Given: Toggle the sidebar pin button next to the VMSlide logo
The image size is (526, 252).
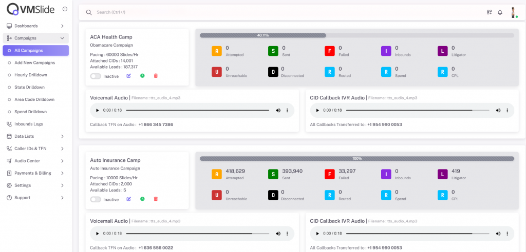Looking at the screenshot, I should (64, 9).
